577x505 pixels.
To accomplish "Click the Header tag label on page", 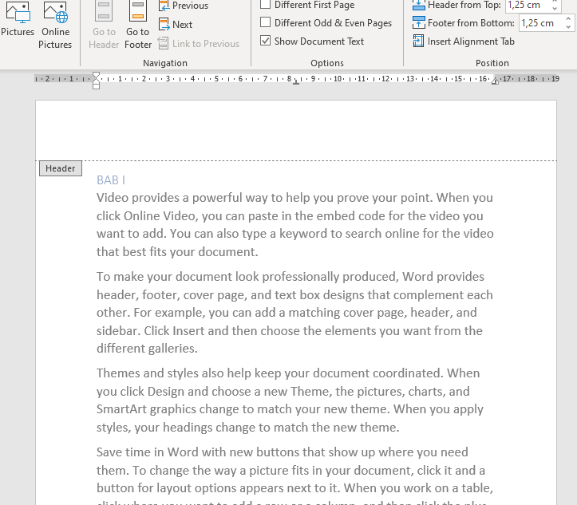I will pyautogui.click(x=60, y=168).
